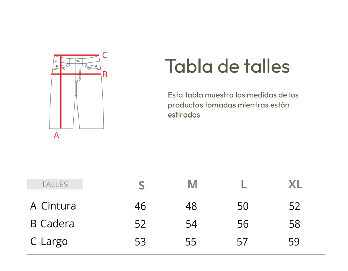Click the red letter B label
348x271 pixels.
[x=105, y=74]
